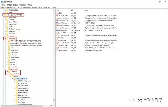Viewport: 168px width, 107px height.
Task: Click the registry path address bar
Action: point(84,7)
